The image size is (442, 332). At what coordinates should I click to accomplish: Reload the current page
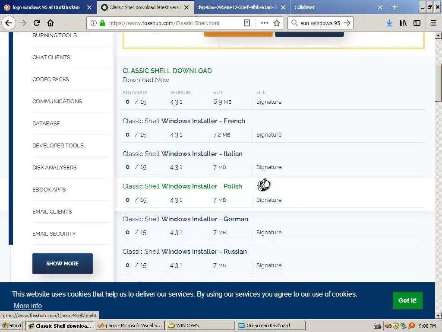click(x=37, y=23)
